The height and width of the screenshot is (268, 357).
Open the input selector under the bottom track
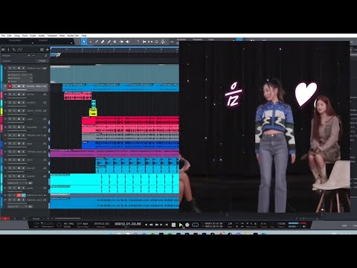tap(17, 206)
